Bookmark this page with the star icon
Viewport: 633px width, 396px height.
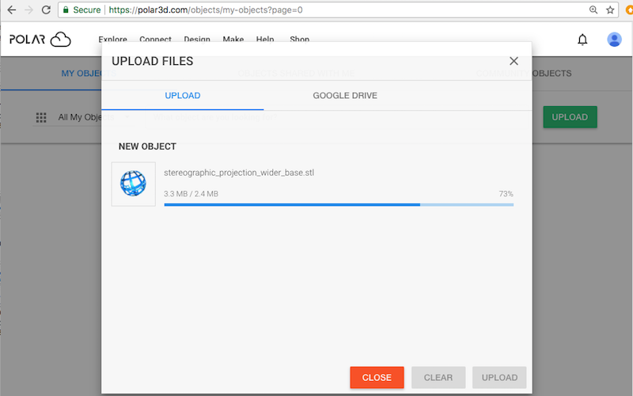pos(610,10)
